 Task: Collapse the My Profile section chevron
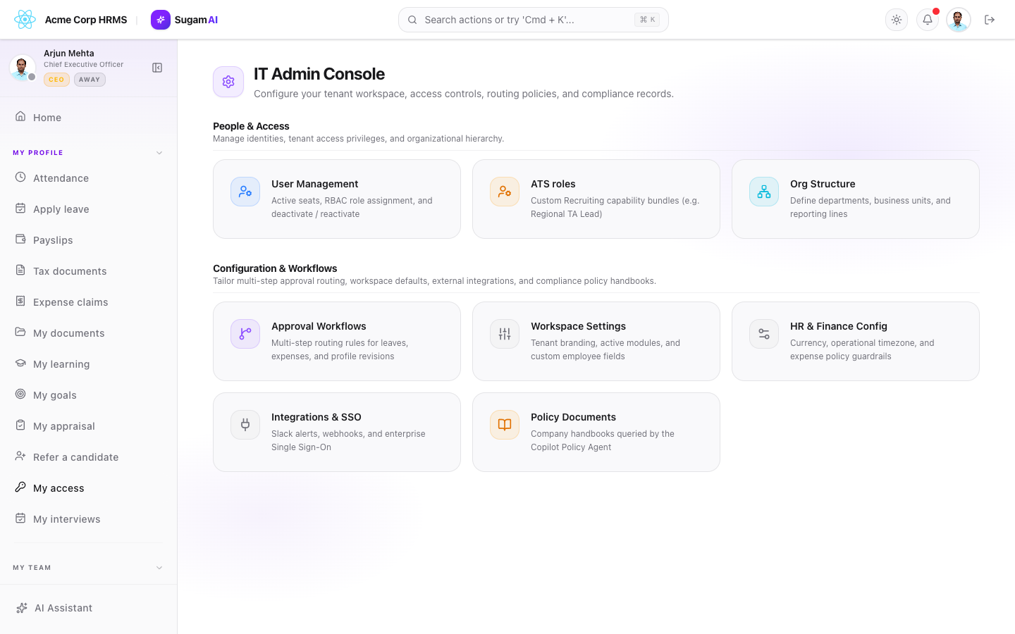point(159,153)
